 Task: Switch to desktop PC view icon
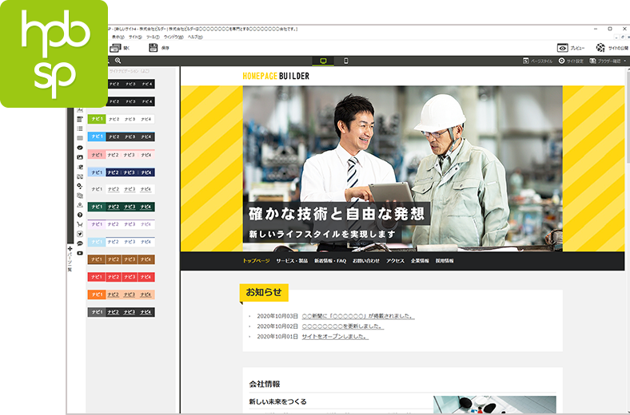coord(324,61)
